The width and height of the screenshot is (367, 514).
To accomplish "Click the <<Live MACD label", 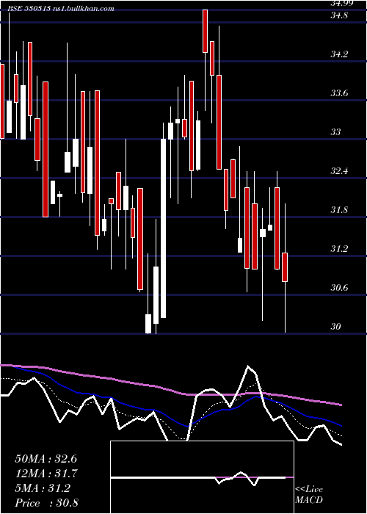I will tap(309, 495).
